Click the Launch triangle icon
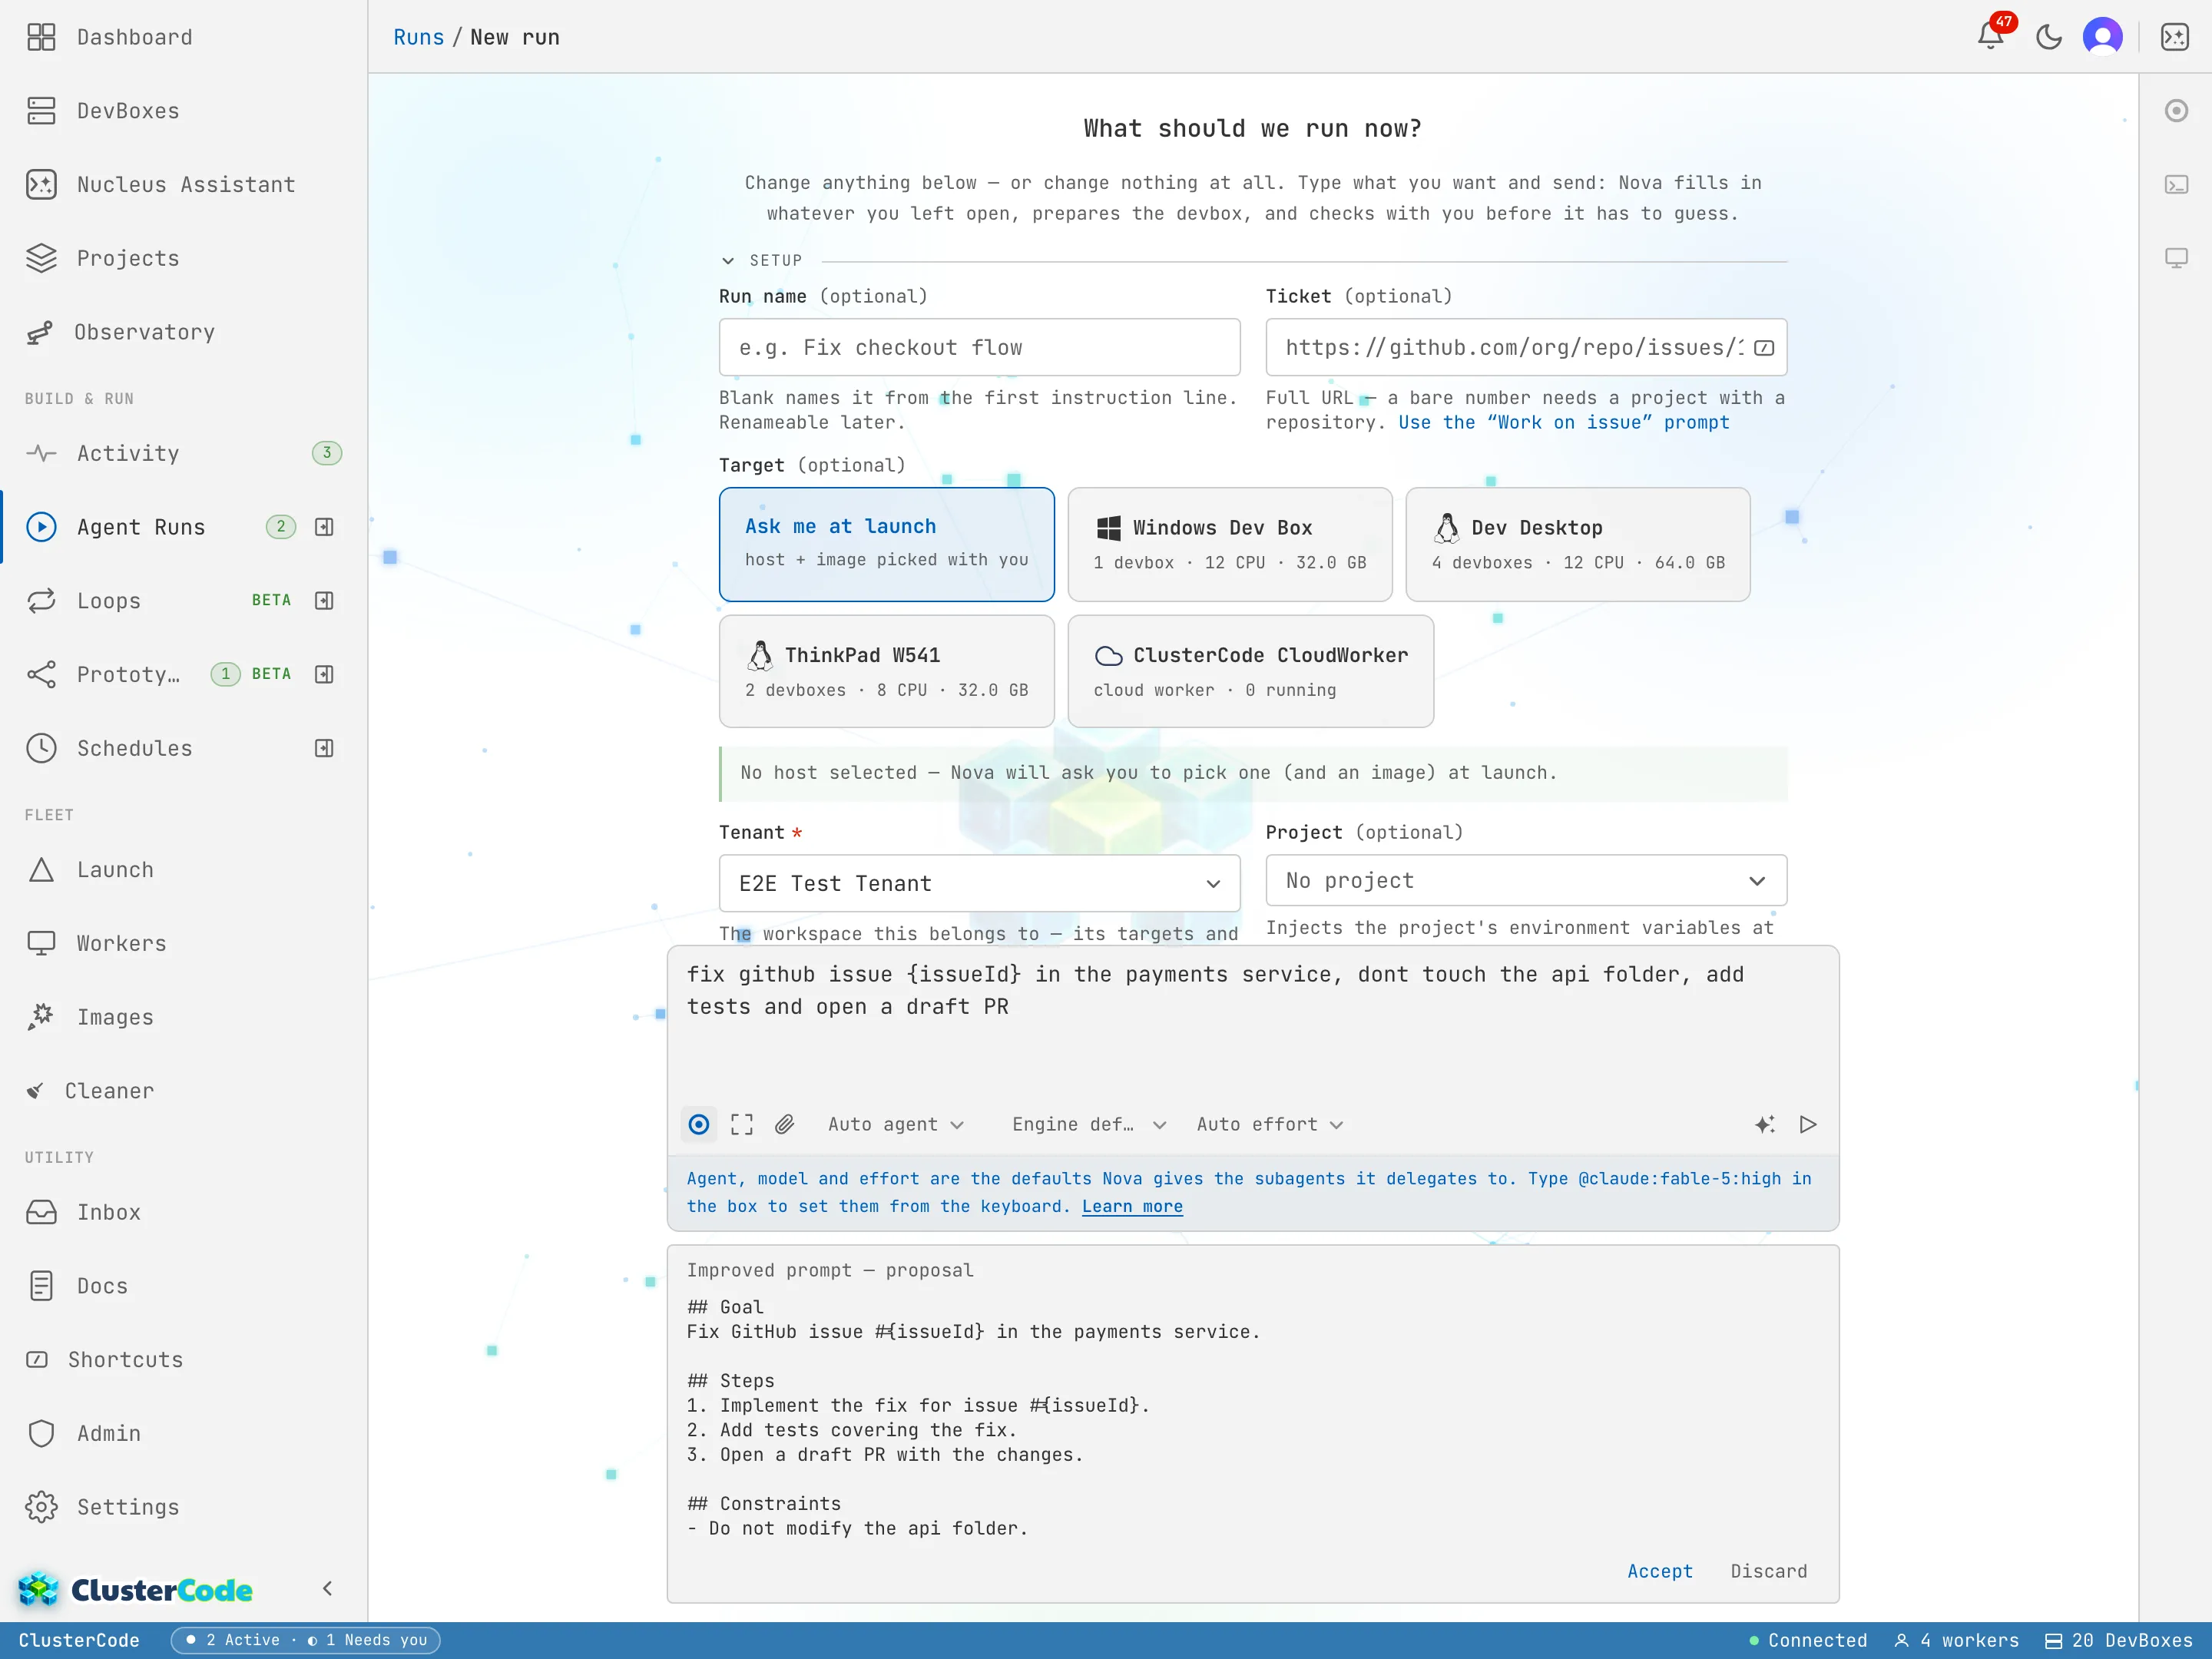 coord(41,870)
